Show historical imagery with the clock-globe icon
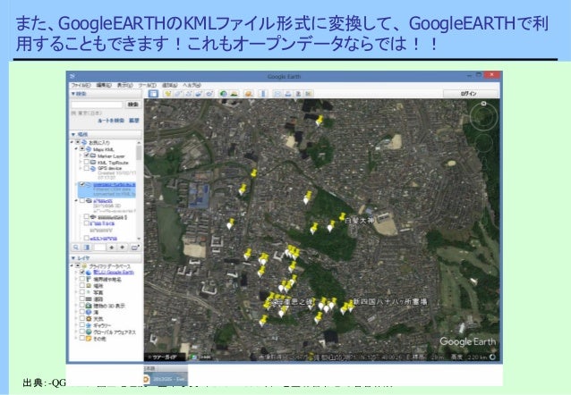This screenshot has height=395, width=571. [x=223, y=94]
